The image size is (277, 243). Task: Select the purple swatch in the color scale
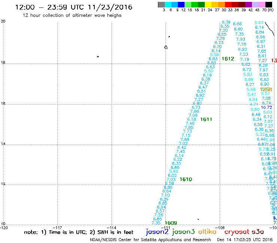click(x=249, y=4)
